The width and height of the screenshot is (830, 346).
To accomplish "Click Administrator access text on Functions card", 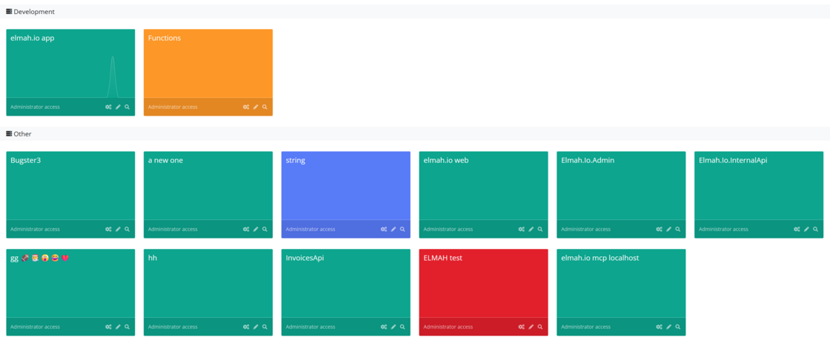I will point(173,107).
